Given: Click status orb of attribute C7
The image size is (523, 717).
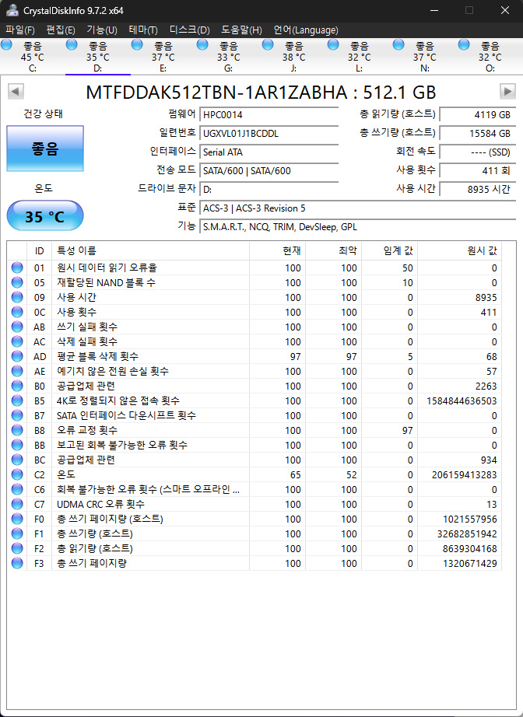Looking at the screenshot, I should pyautogui.click(x=17, y=504).
